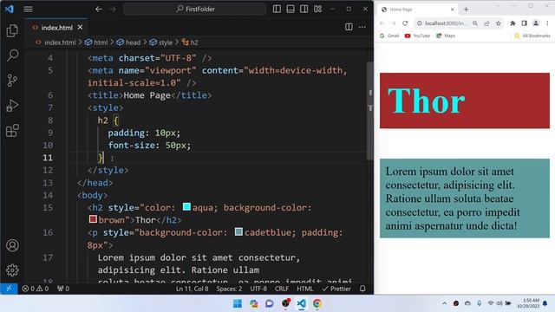Open the Explorer view in activity bar

tap(12, 31)
